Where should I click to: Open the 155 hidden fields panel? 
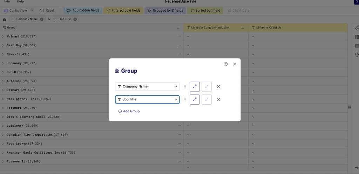coord(83,11)
